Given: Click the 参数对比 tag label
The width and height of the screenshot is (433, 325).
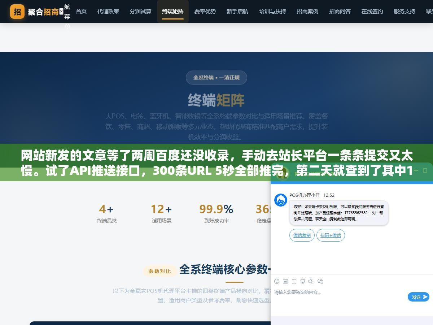Looking at the screenshot, I should 160,271.
